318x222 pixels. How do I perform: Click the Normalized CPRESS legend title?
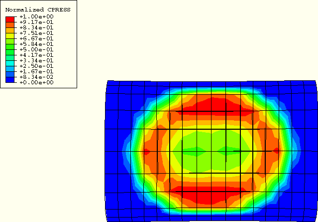(x=38, y=10)
